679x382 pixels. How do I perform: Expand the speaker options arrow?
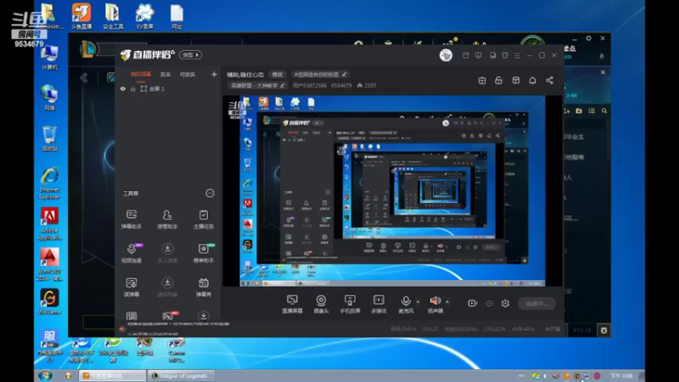(447, 301)
